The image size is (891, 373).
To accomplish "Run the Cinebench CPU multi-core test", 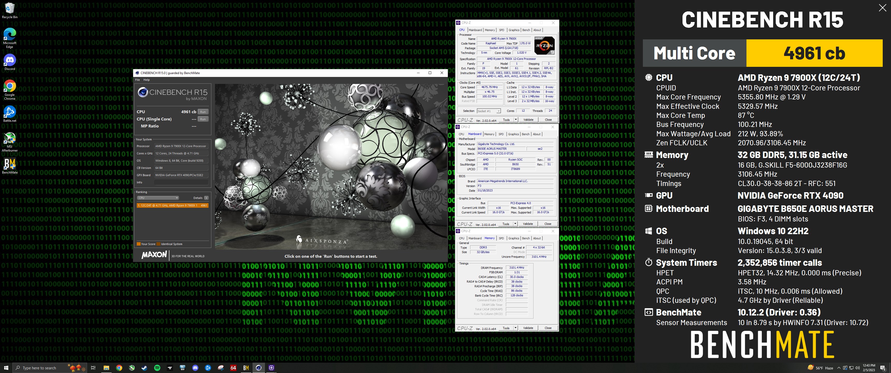I will [203, 112].
